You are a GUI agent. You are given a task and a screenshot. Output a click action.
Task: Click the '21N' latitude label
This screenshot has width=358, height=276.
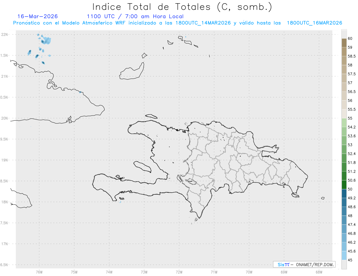coord(5,77)
